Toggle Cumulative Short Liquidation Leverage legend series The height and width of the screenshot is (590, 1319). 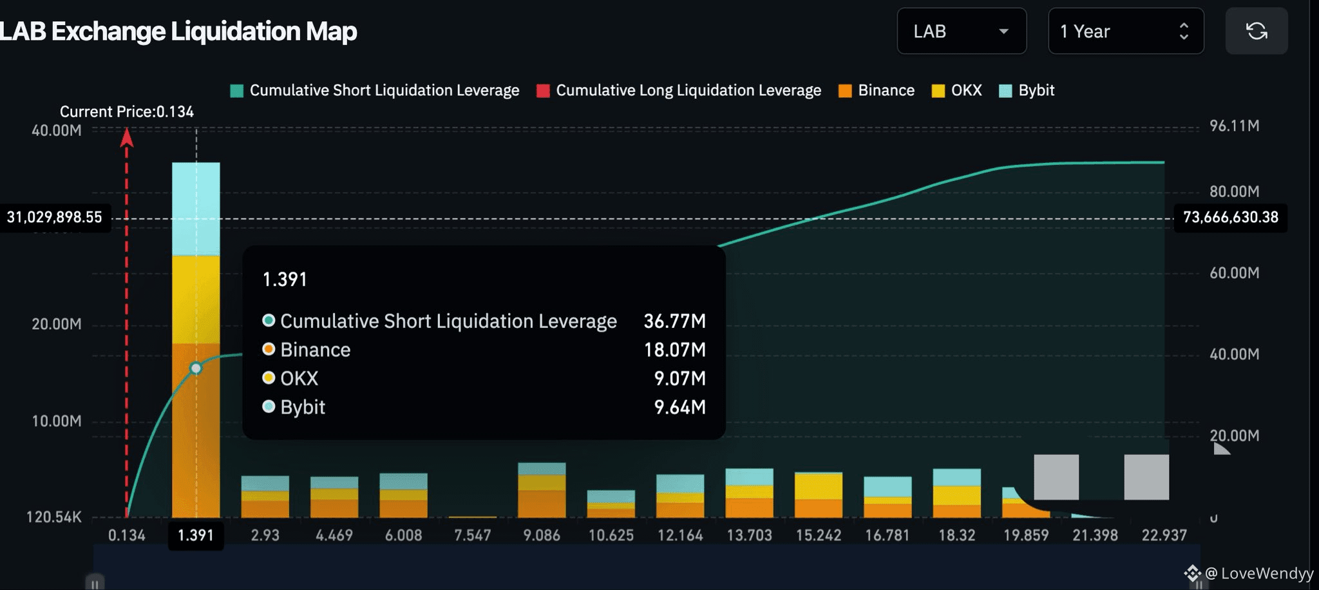click(375, 90)
